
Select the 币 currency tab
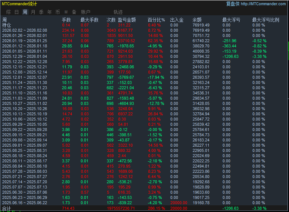[58, 12]
